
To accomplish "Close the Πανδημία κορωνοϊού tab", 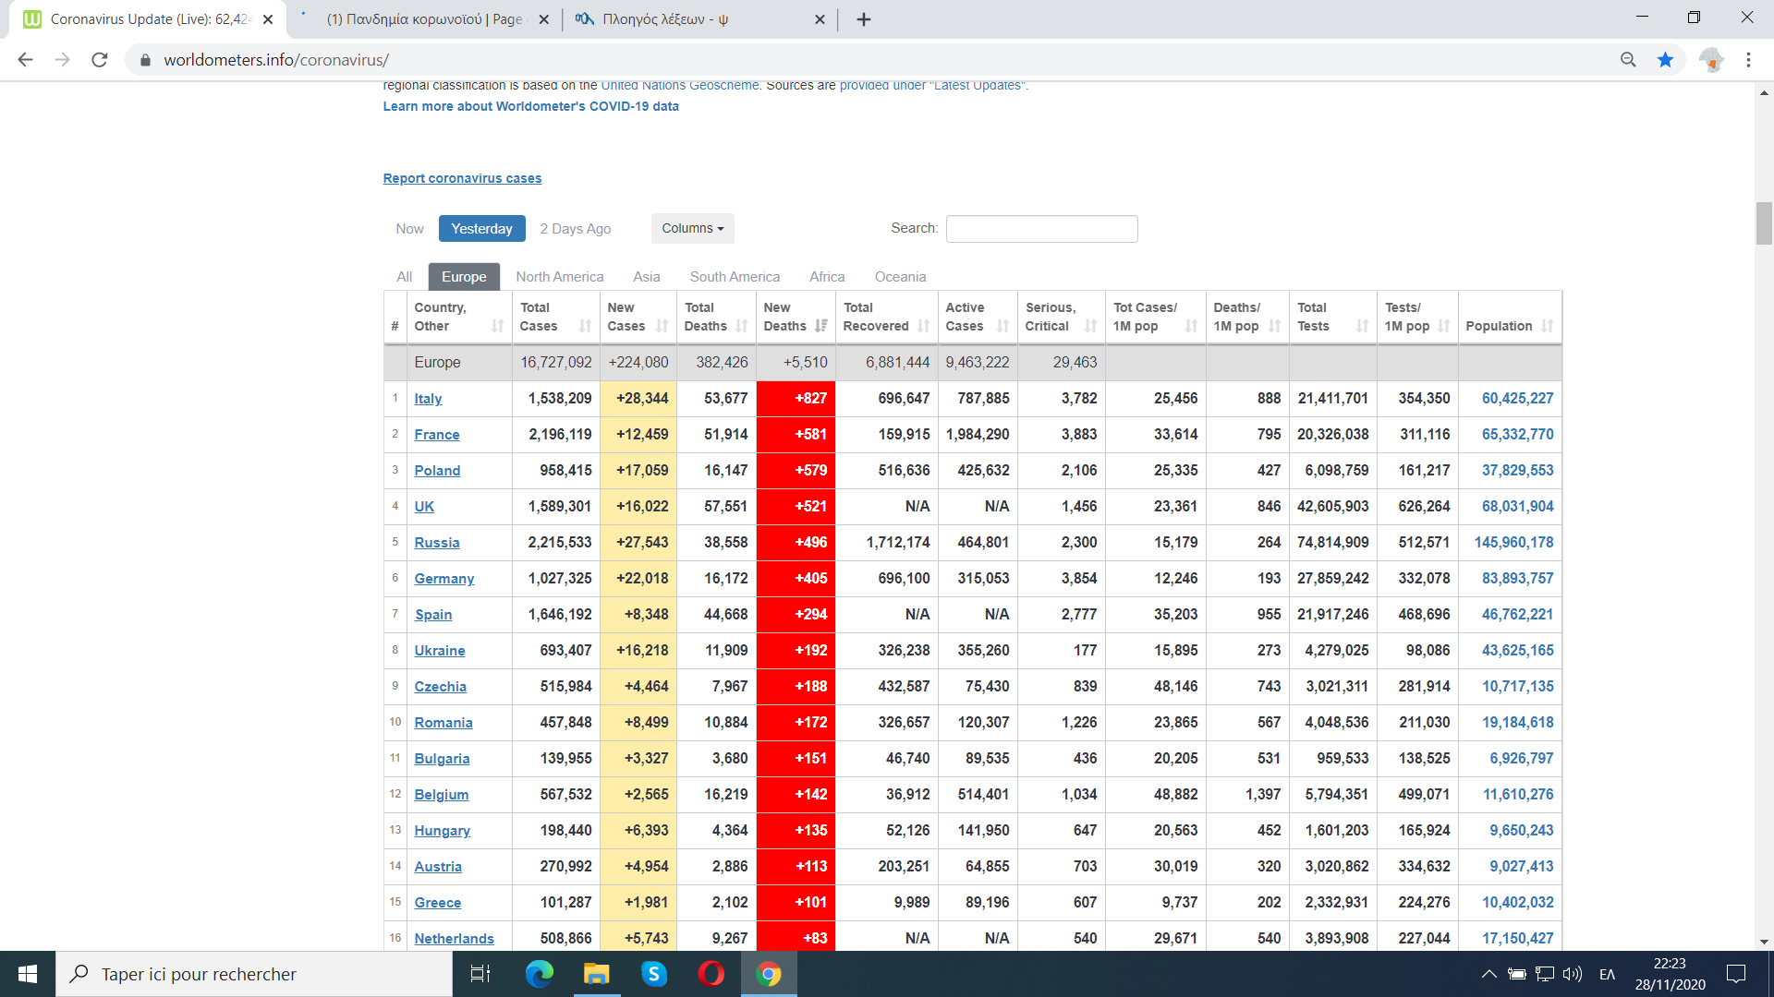I will point(543,19).
